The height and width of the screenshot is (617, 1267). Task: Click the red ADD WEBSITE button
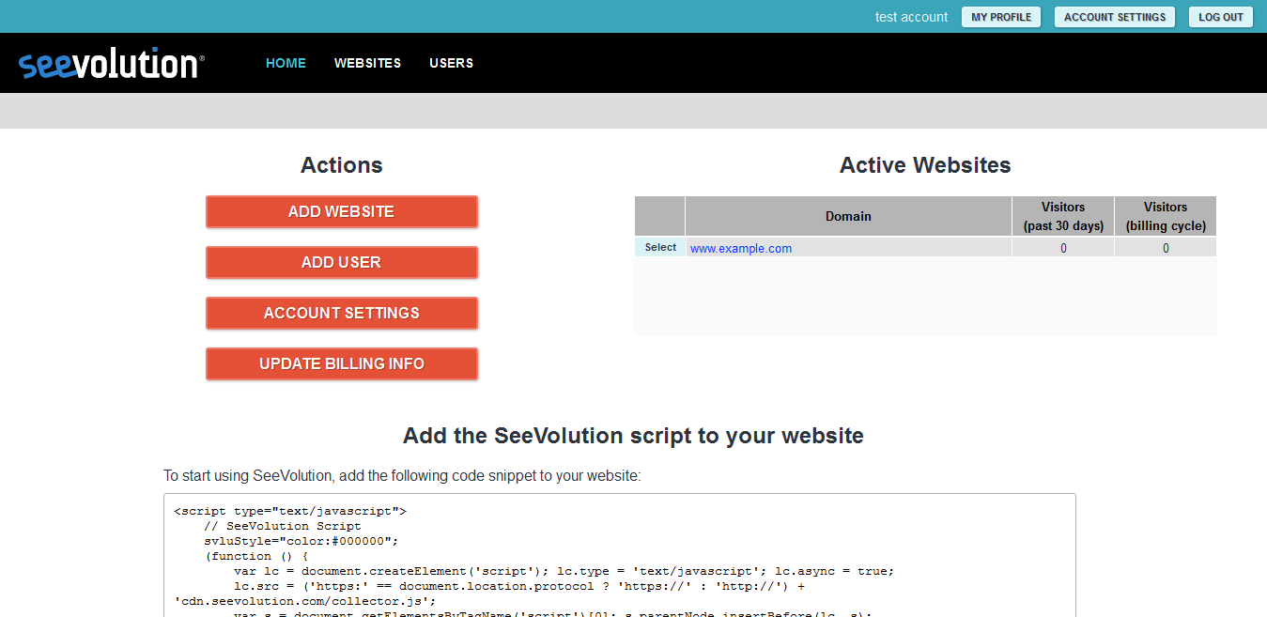341,211
